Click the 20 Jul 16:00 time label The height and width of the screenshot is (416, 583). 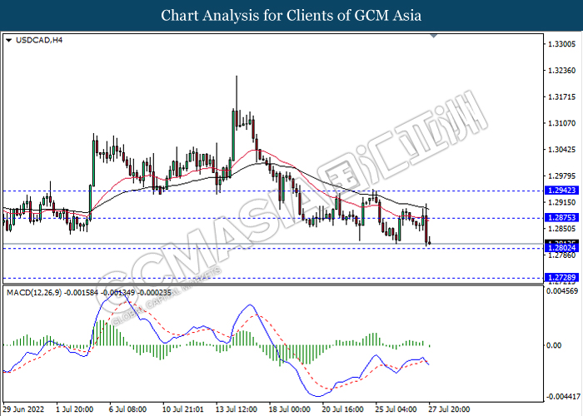click(343, 409)
